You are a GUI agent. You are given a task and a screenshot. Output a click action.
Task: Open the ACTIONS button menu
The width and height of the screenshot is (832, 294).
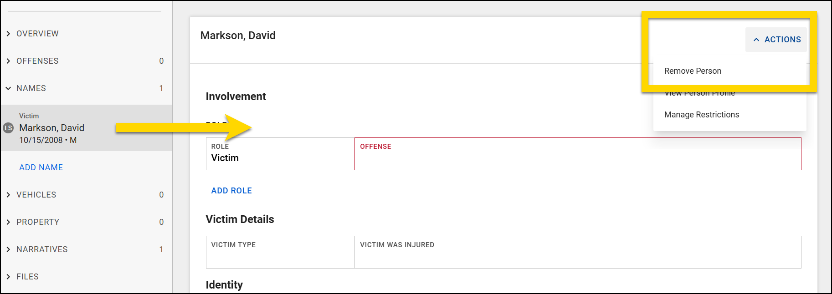tap(776, 40)
